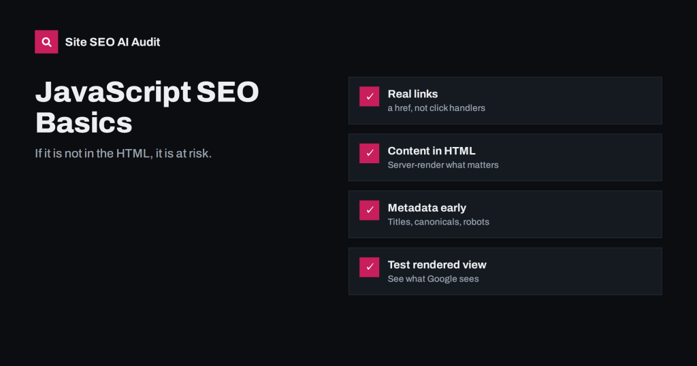Image resolution: width=697 pixels, height=366 pixels.
Task: Click the Site SEO AI Audit brand name
Action: [112, 42]
